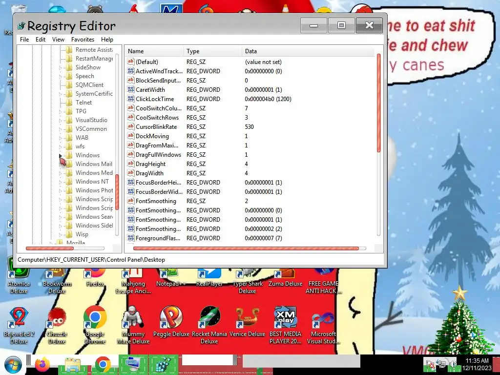Click the Action Center flag tray icon
Viewport: 500px width, 375px height.
click(431, 364)
